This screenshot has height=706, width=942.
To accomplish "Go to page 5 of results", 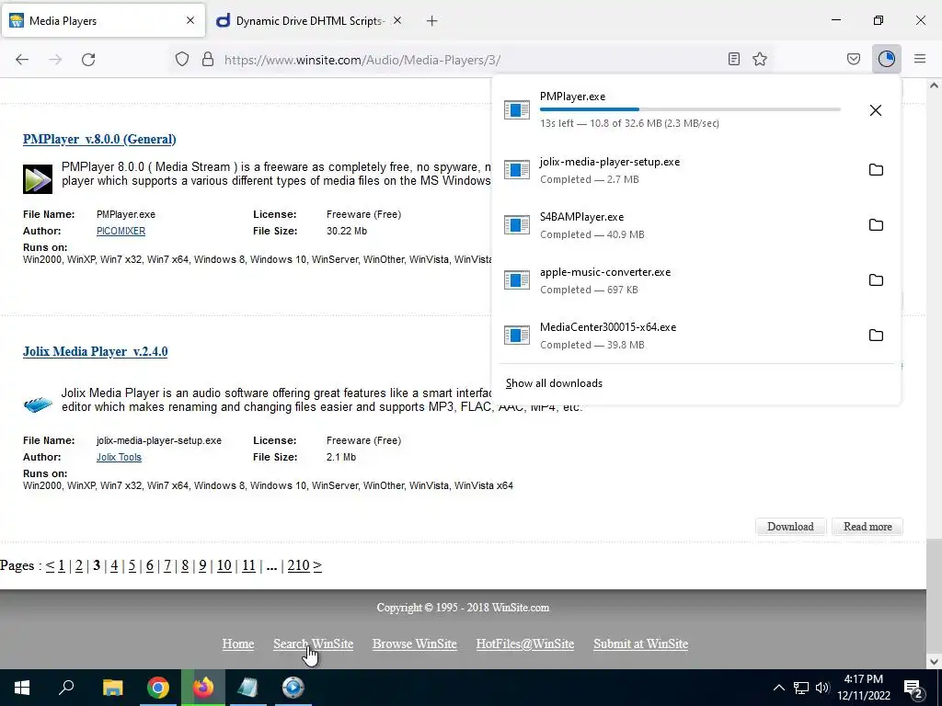I will click(x=132, y=565).
